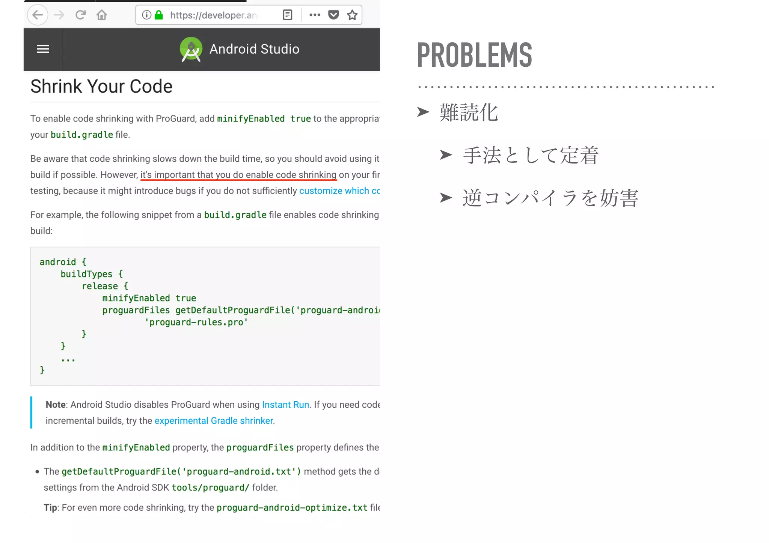Click 'proguardFiles' in the In addition sentence
Viewport: 769px width, 543px height.
pyautogui.click(x=260, y=447)
